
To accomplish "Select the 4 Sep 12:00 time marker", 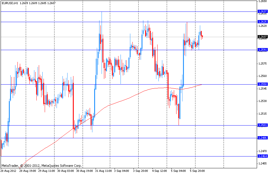I will pos(160,171).
